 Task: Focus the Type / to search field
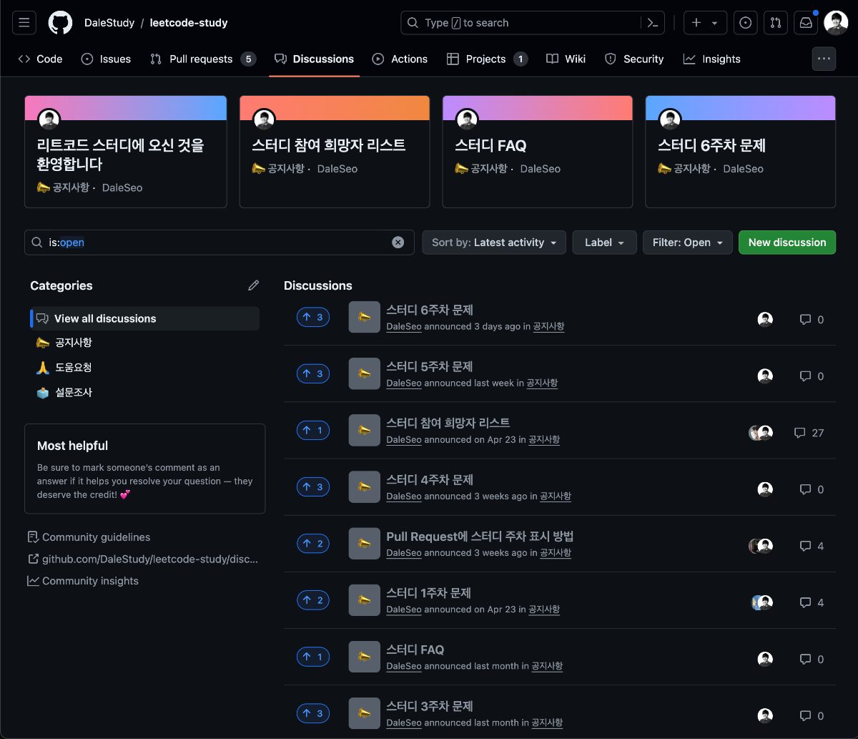point(533,23)
